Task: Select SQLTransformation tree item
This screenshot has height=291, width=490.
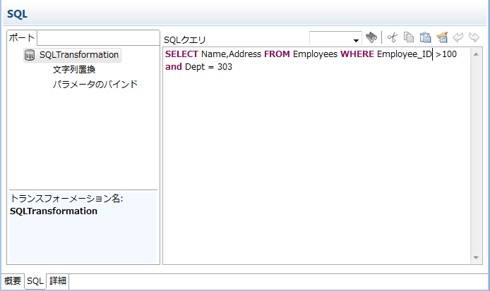Action: (x=78, y=54)
